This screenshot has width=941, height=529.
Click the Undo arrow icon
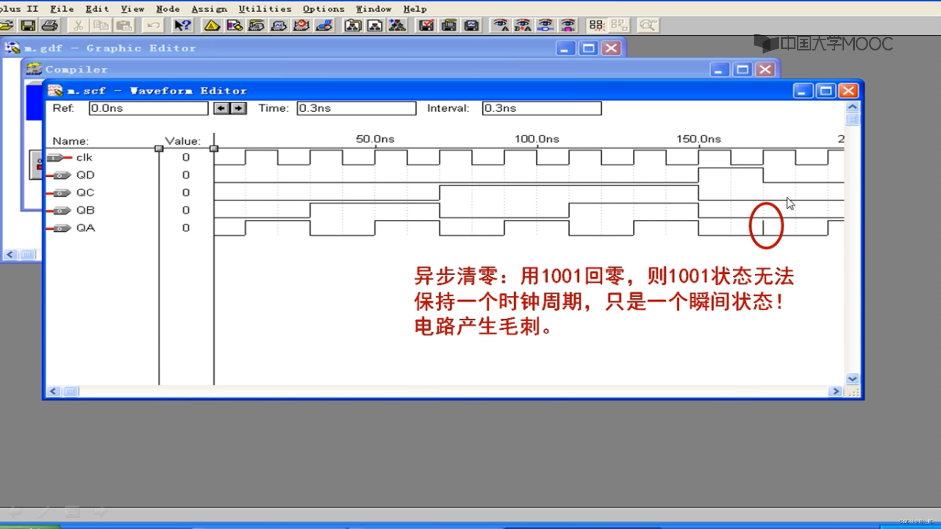click(x=153, y=25)
